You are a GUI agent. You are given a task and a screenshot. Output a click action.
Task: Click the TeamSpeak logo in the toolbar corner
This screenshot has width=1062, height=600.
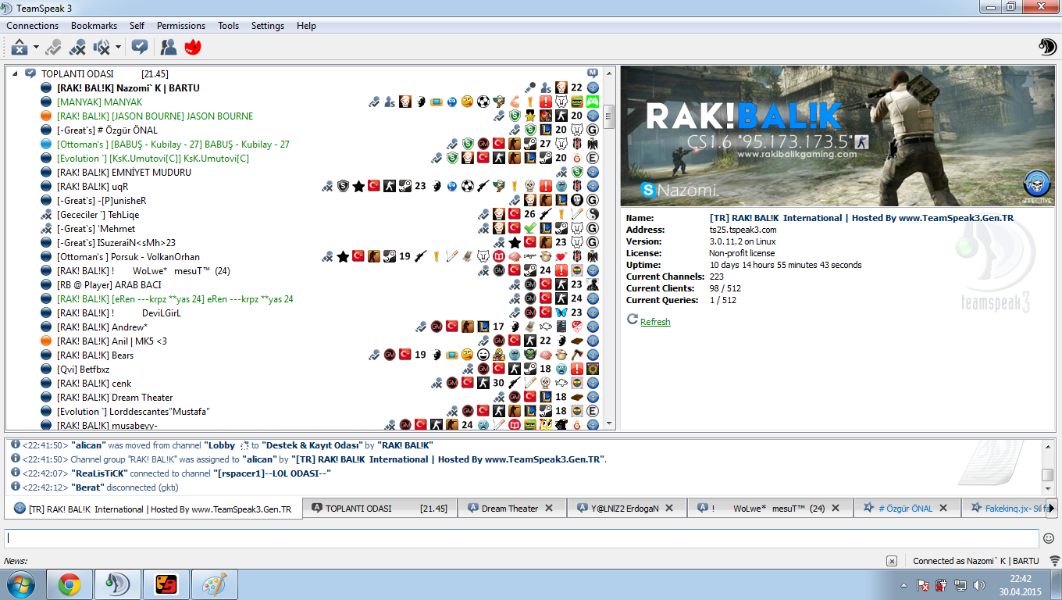1047,47
